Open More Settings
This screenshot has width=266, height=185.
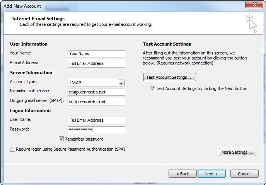coord(237,152)
